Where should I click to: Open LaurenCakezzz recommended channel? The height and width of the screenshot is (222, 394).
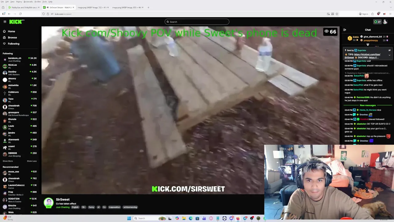20,186
